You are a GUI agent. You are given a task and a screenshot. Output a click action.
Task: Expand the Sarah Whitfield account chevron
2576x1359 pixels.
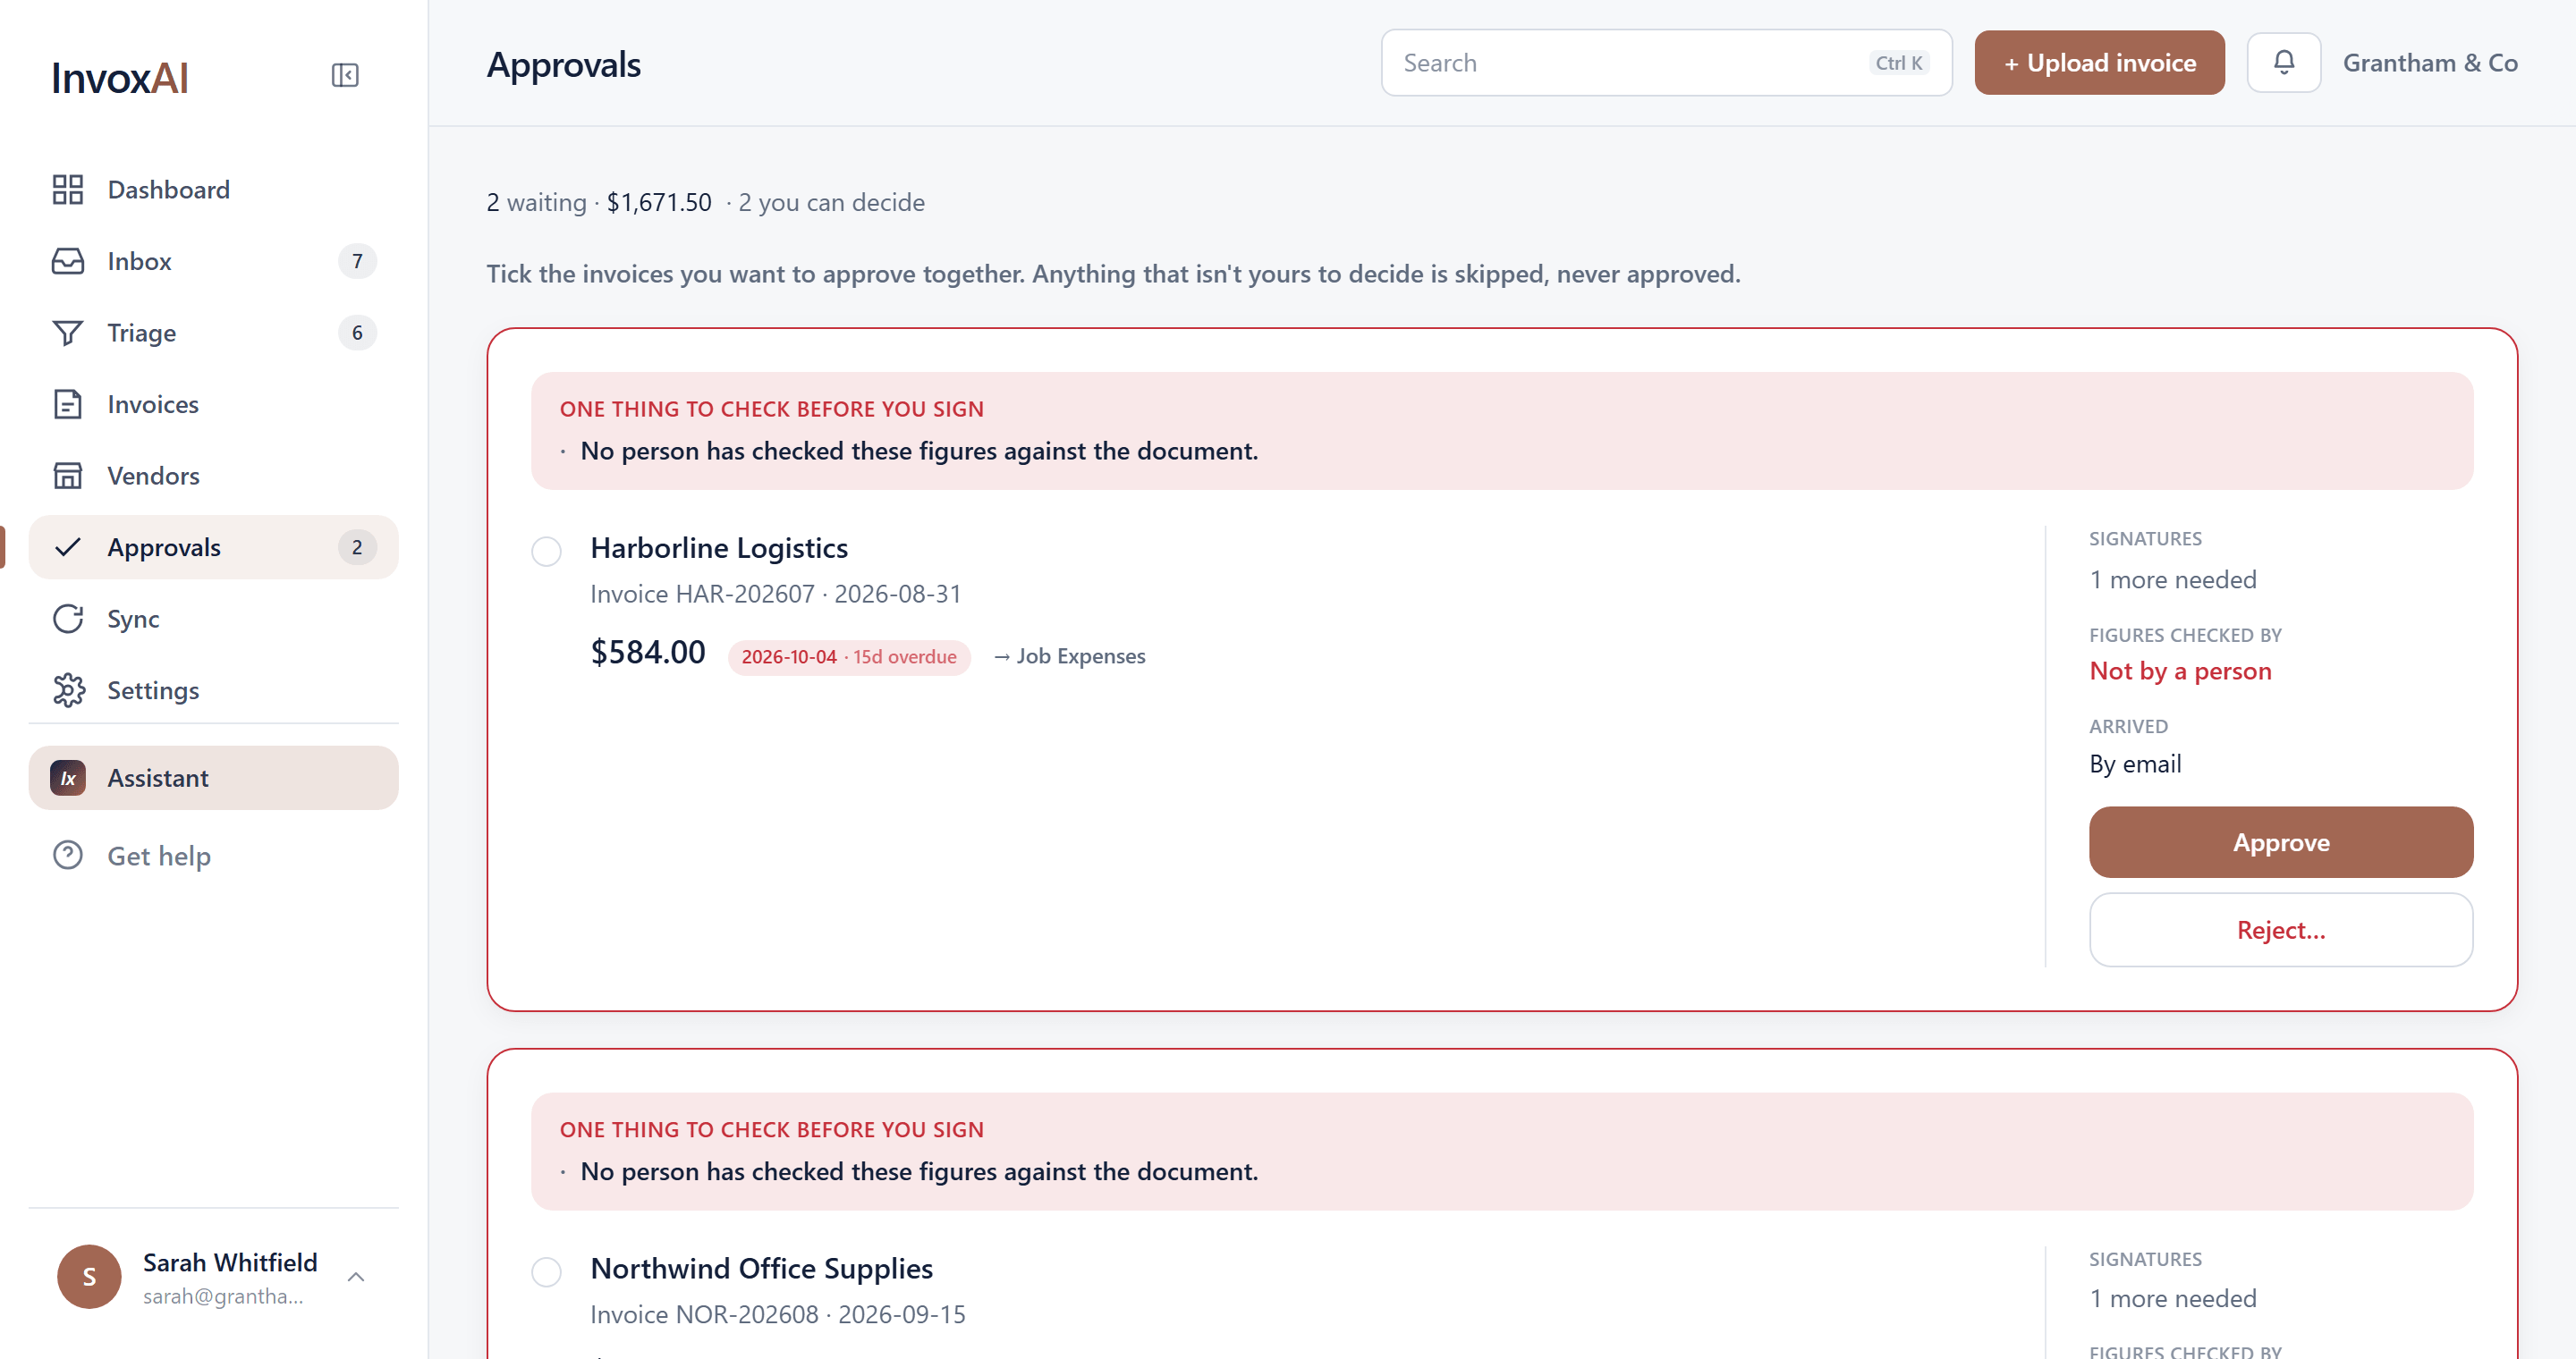click(x=356, y=1277)
